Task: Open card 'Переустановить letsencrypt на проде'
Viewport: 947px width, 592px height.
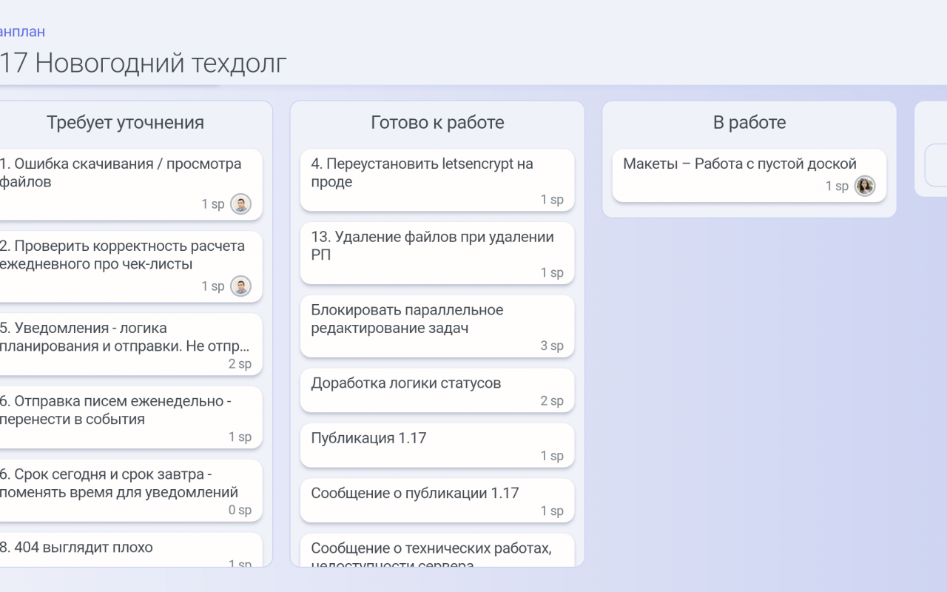Action: click(437, 180)
